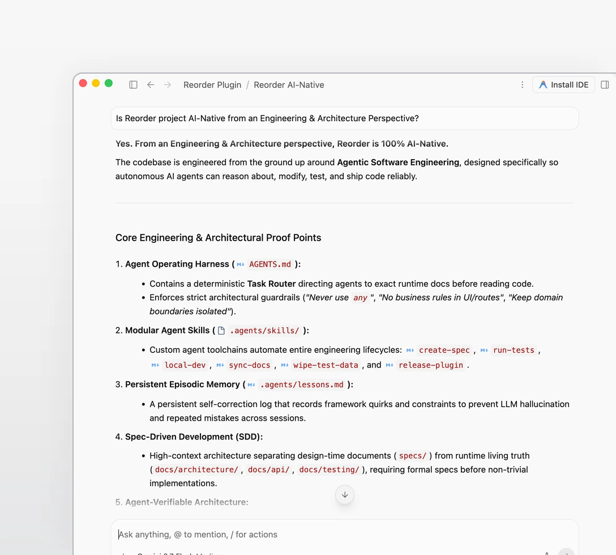This screenshot has width=616, height=555.
Task: Toggle the left sidebar panel icon
Action: click(x=133, y=85)
